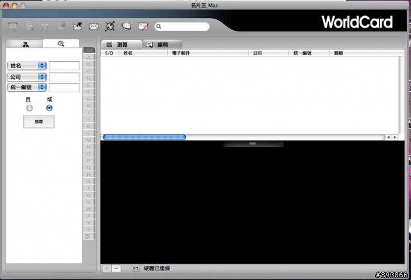The image size is (411, 280).
Task: Select letter S in alphabet index
Action: click(89, 182)
